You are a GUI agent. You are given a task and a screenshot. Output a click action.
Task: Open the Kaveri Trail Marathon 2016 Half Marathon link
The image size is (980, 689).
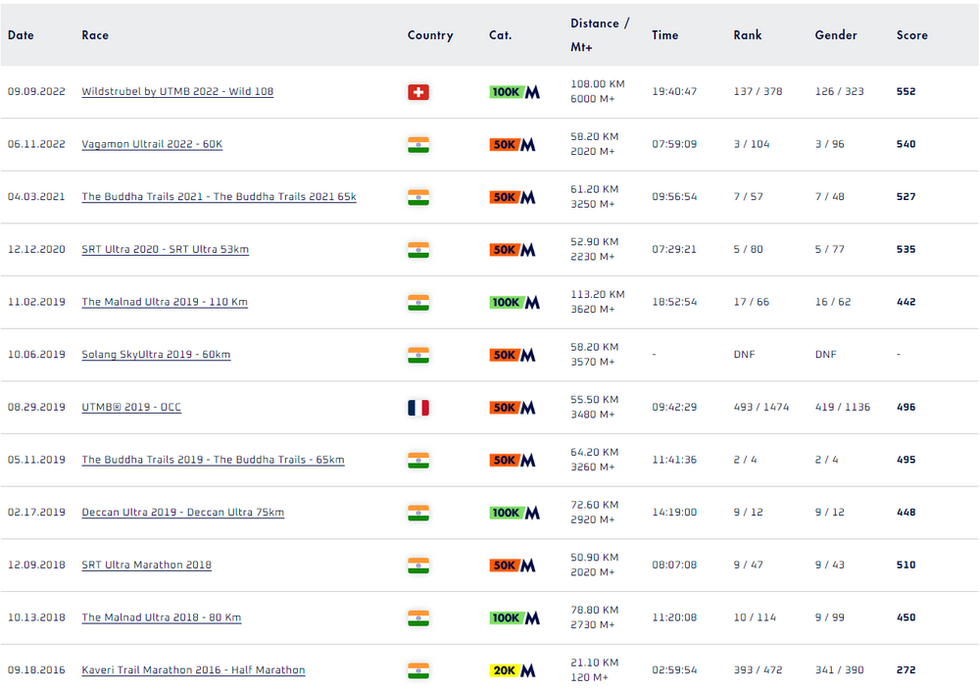(193, 669)
